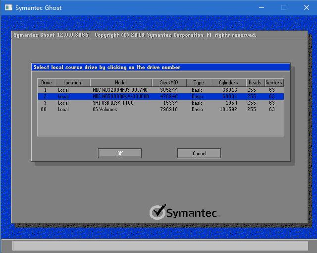This screenshot has height=253, width=317.
Task: Click cylinders value 101592
Action: coord(228,109)
